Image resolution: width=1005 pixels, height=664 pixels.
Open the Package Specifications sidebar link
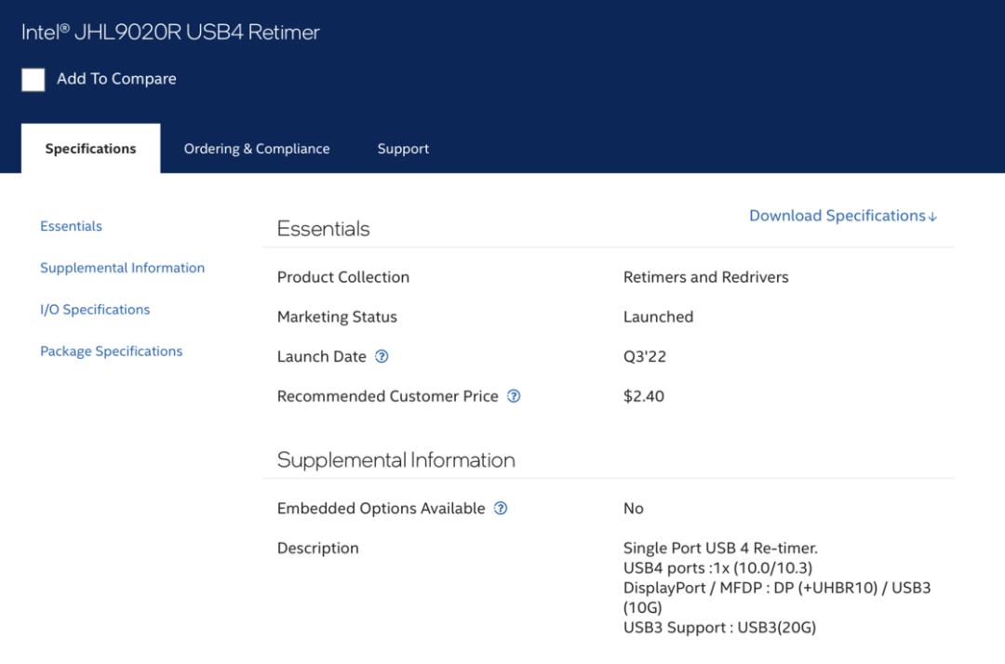[x=111, y=352]
